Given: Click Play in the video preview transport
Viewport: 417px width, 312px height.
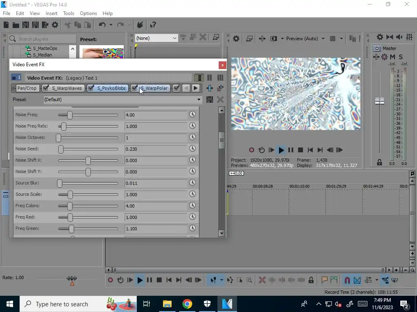Looking at the screenshot, I should point(281,150).
